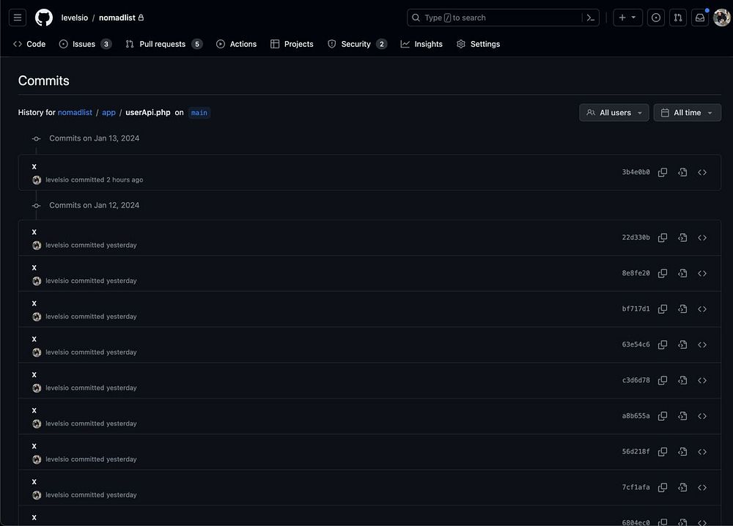The width and height of the screenshot is (733, 526).
Task: Open the command palette icon in search bar
Action: point(590,18)
